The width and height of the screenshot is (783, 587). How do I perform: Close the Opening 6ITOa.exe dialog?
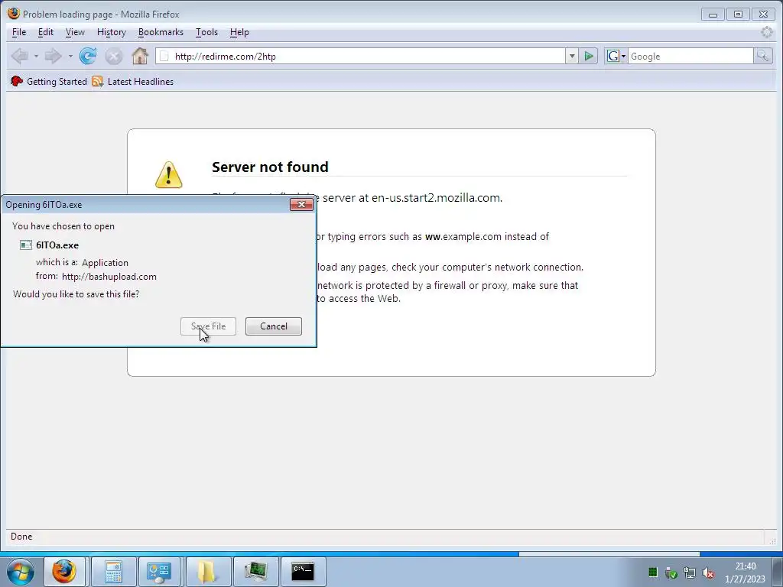(x=301, y=204)
